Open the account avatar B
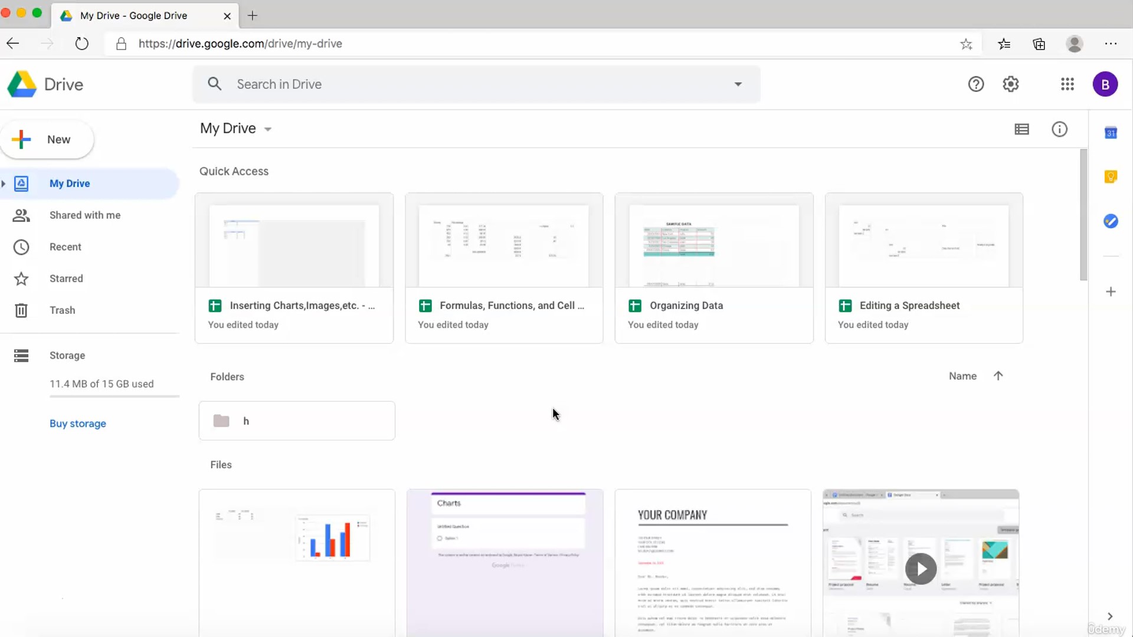Image resolution: width=1133 pixels, height=637 pixels. click(x=1105, y=84)
